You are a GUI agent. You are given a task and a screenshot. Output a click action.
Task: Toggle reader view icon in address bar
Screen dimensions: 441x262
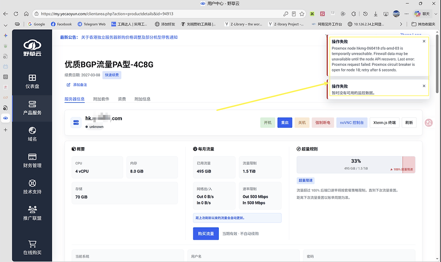294,14
